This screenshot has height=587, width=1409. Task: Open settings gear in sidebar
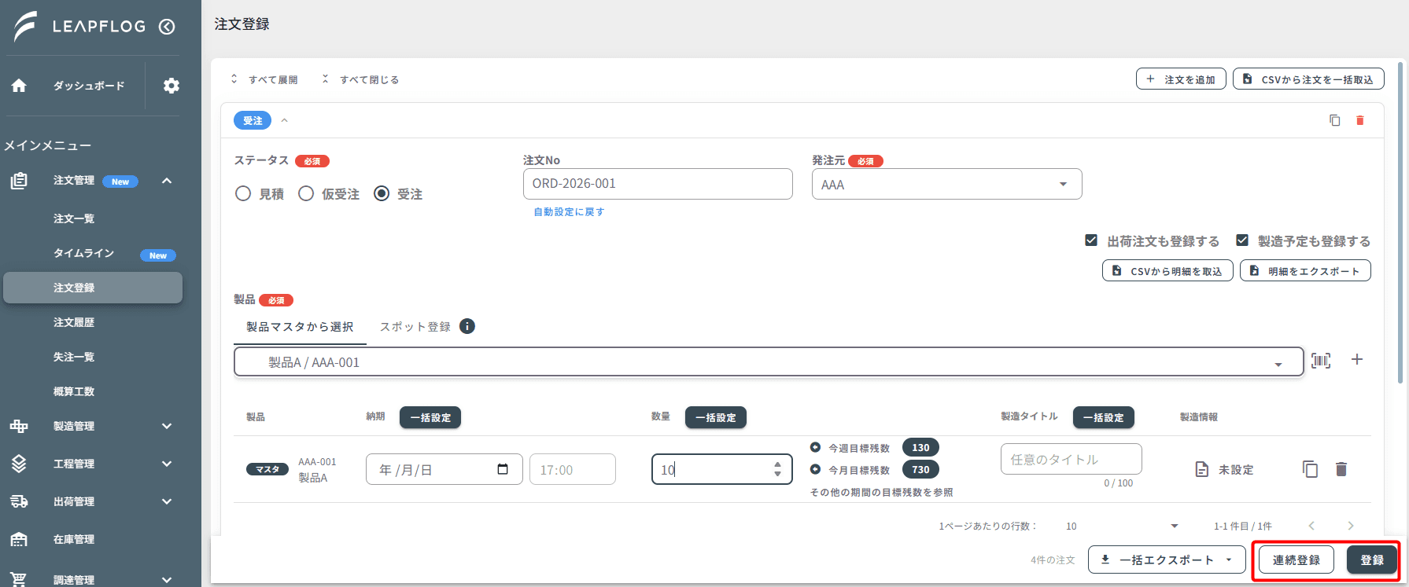tap(172, 86)
